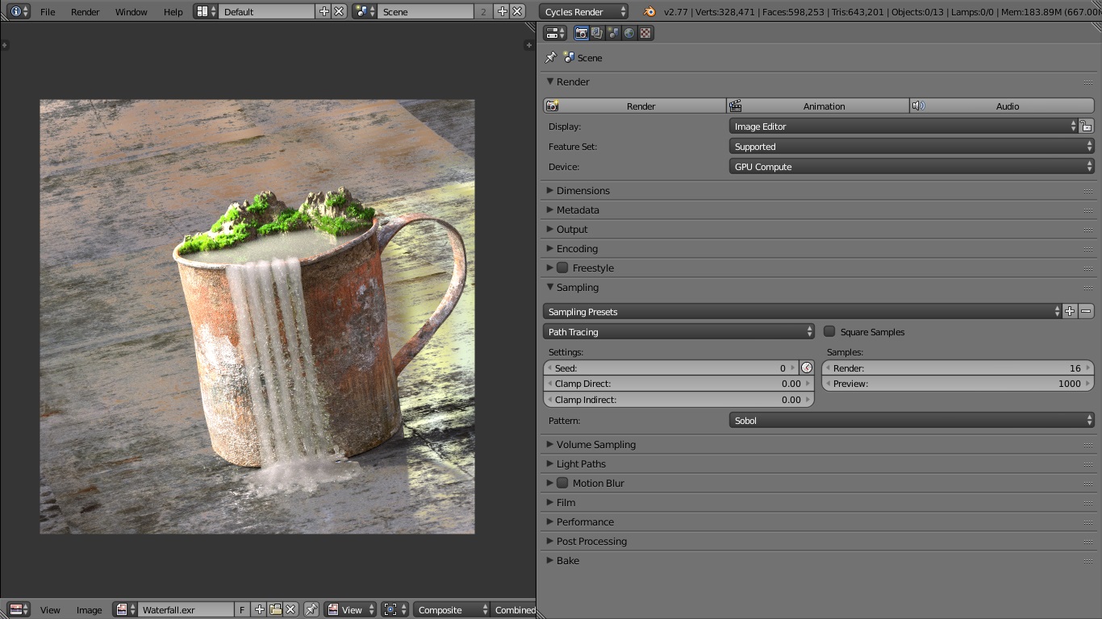
Task: Toggle the Freestyle checkbox
Action: coord(562,268)
